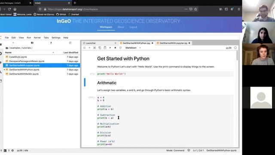Restart the kernel with the circular arrow icon
This screenshot has width=275, height=155.
(120, 48)
